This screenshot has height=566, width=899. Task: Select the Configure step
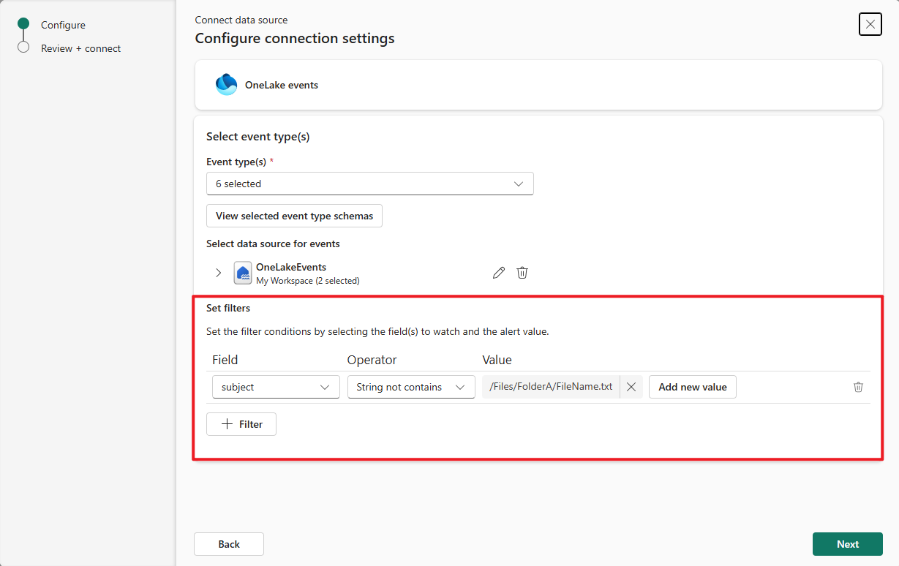click(x=63, y=24)
